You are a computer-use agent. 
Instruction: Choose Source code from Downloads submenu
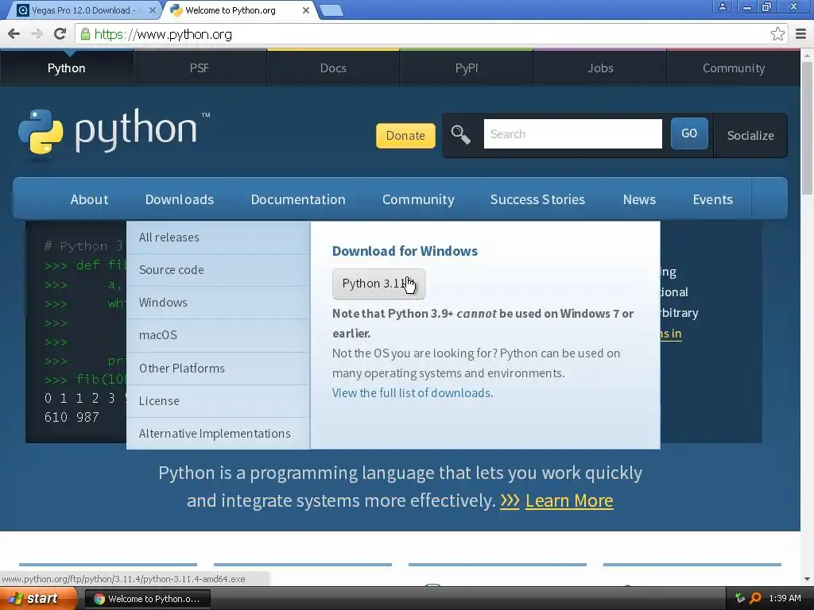[x=218, y=270]
